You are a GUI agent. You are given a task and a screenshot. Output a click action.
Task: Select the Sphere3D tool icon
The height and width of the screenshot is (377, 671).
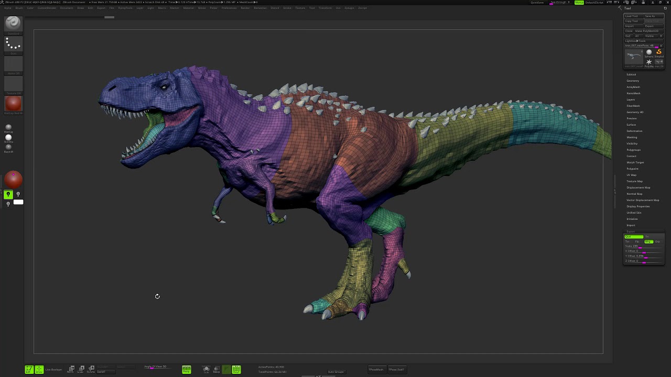(x=649, y=52)
